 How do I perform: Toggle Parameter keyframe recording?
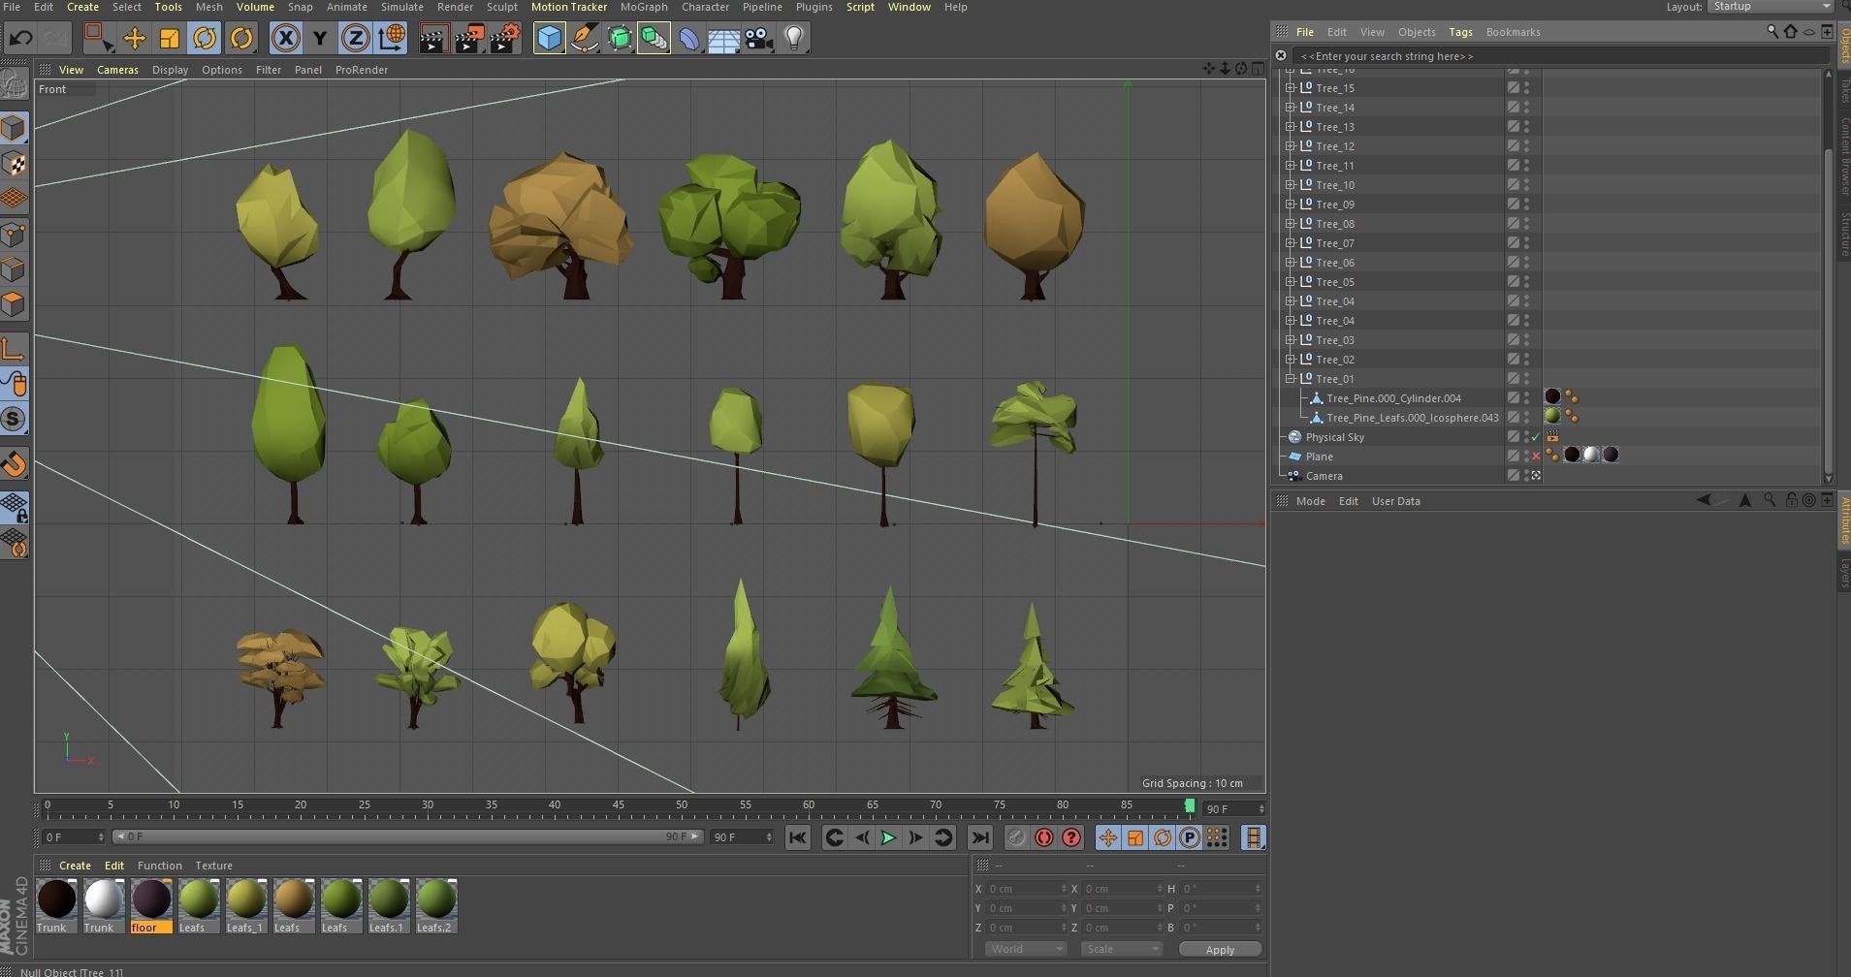pos(1190,838)
